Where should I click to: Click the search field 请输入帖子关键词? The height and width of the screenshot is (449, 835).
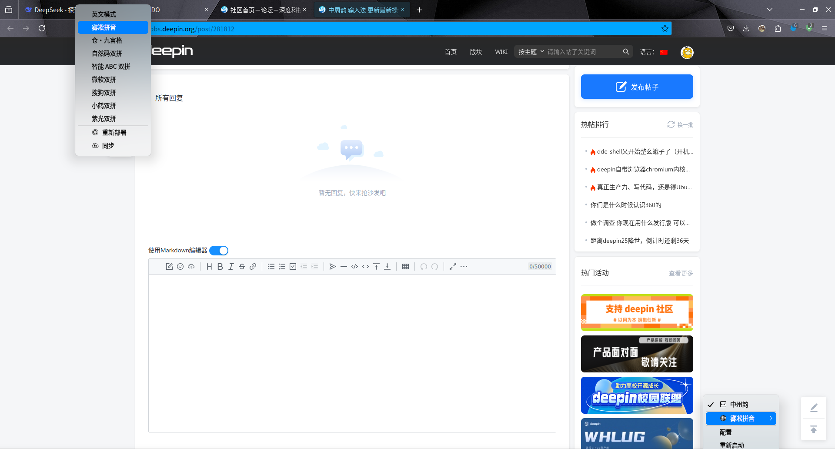[x=583, y=52]
